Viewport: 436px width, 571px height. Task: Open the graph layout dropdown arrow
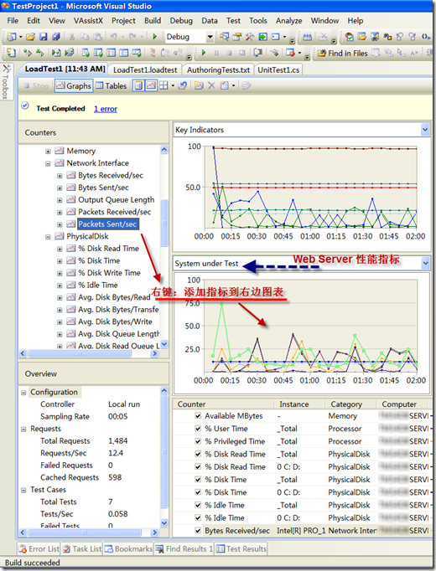(173, 86)
